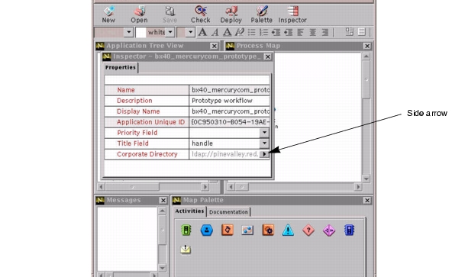The width and height of the screenshot is (465, 277).
Task: Click the text highlight pen icon
Action: point(239,32)
